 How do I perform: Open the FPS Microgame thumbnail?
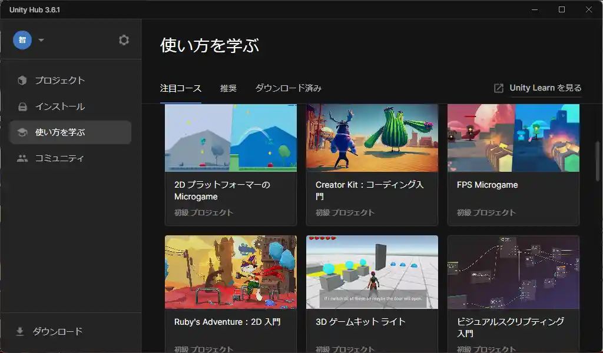(513, 138)
